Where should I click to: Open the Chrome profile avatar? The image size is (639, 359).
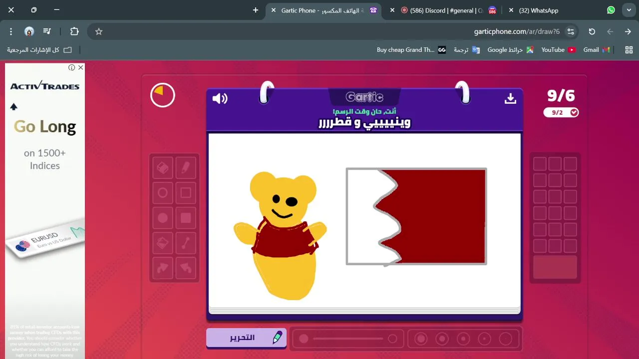coord(29,31)
